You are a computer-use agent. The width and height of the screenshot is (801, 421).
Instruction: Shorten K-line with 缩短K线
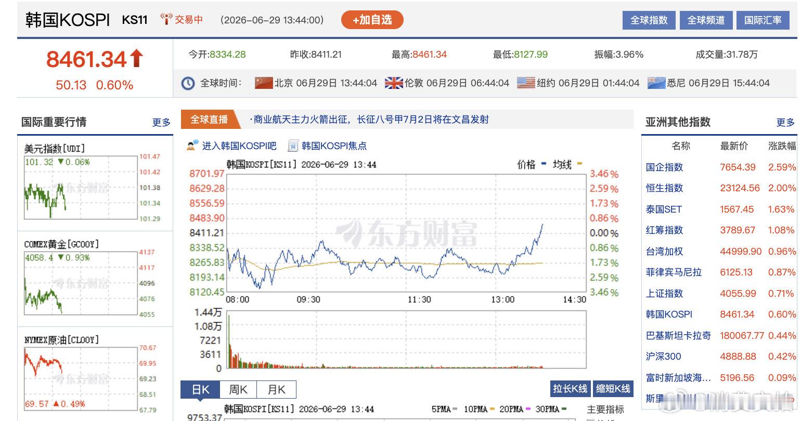click(x=613, y=389)
